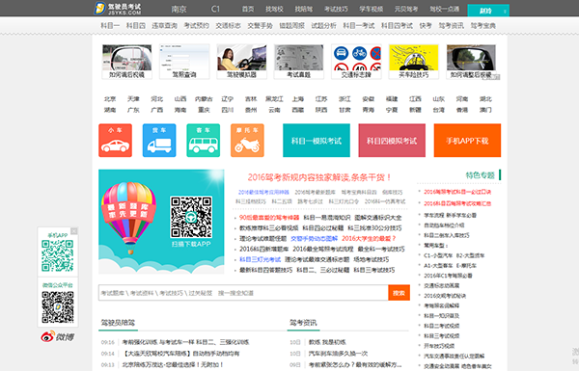The height and width of the screenshot is (371, 579).
Task: Start the 科目一模拟考试 button
Action: (x=317, y=141)
